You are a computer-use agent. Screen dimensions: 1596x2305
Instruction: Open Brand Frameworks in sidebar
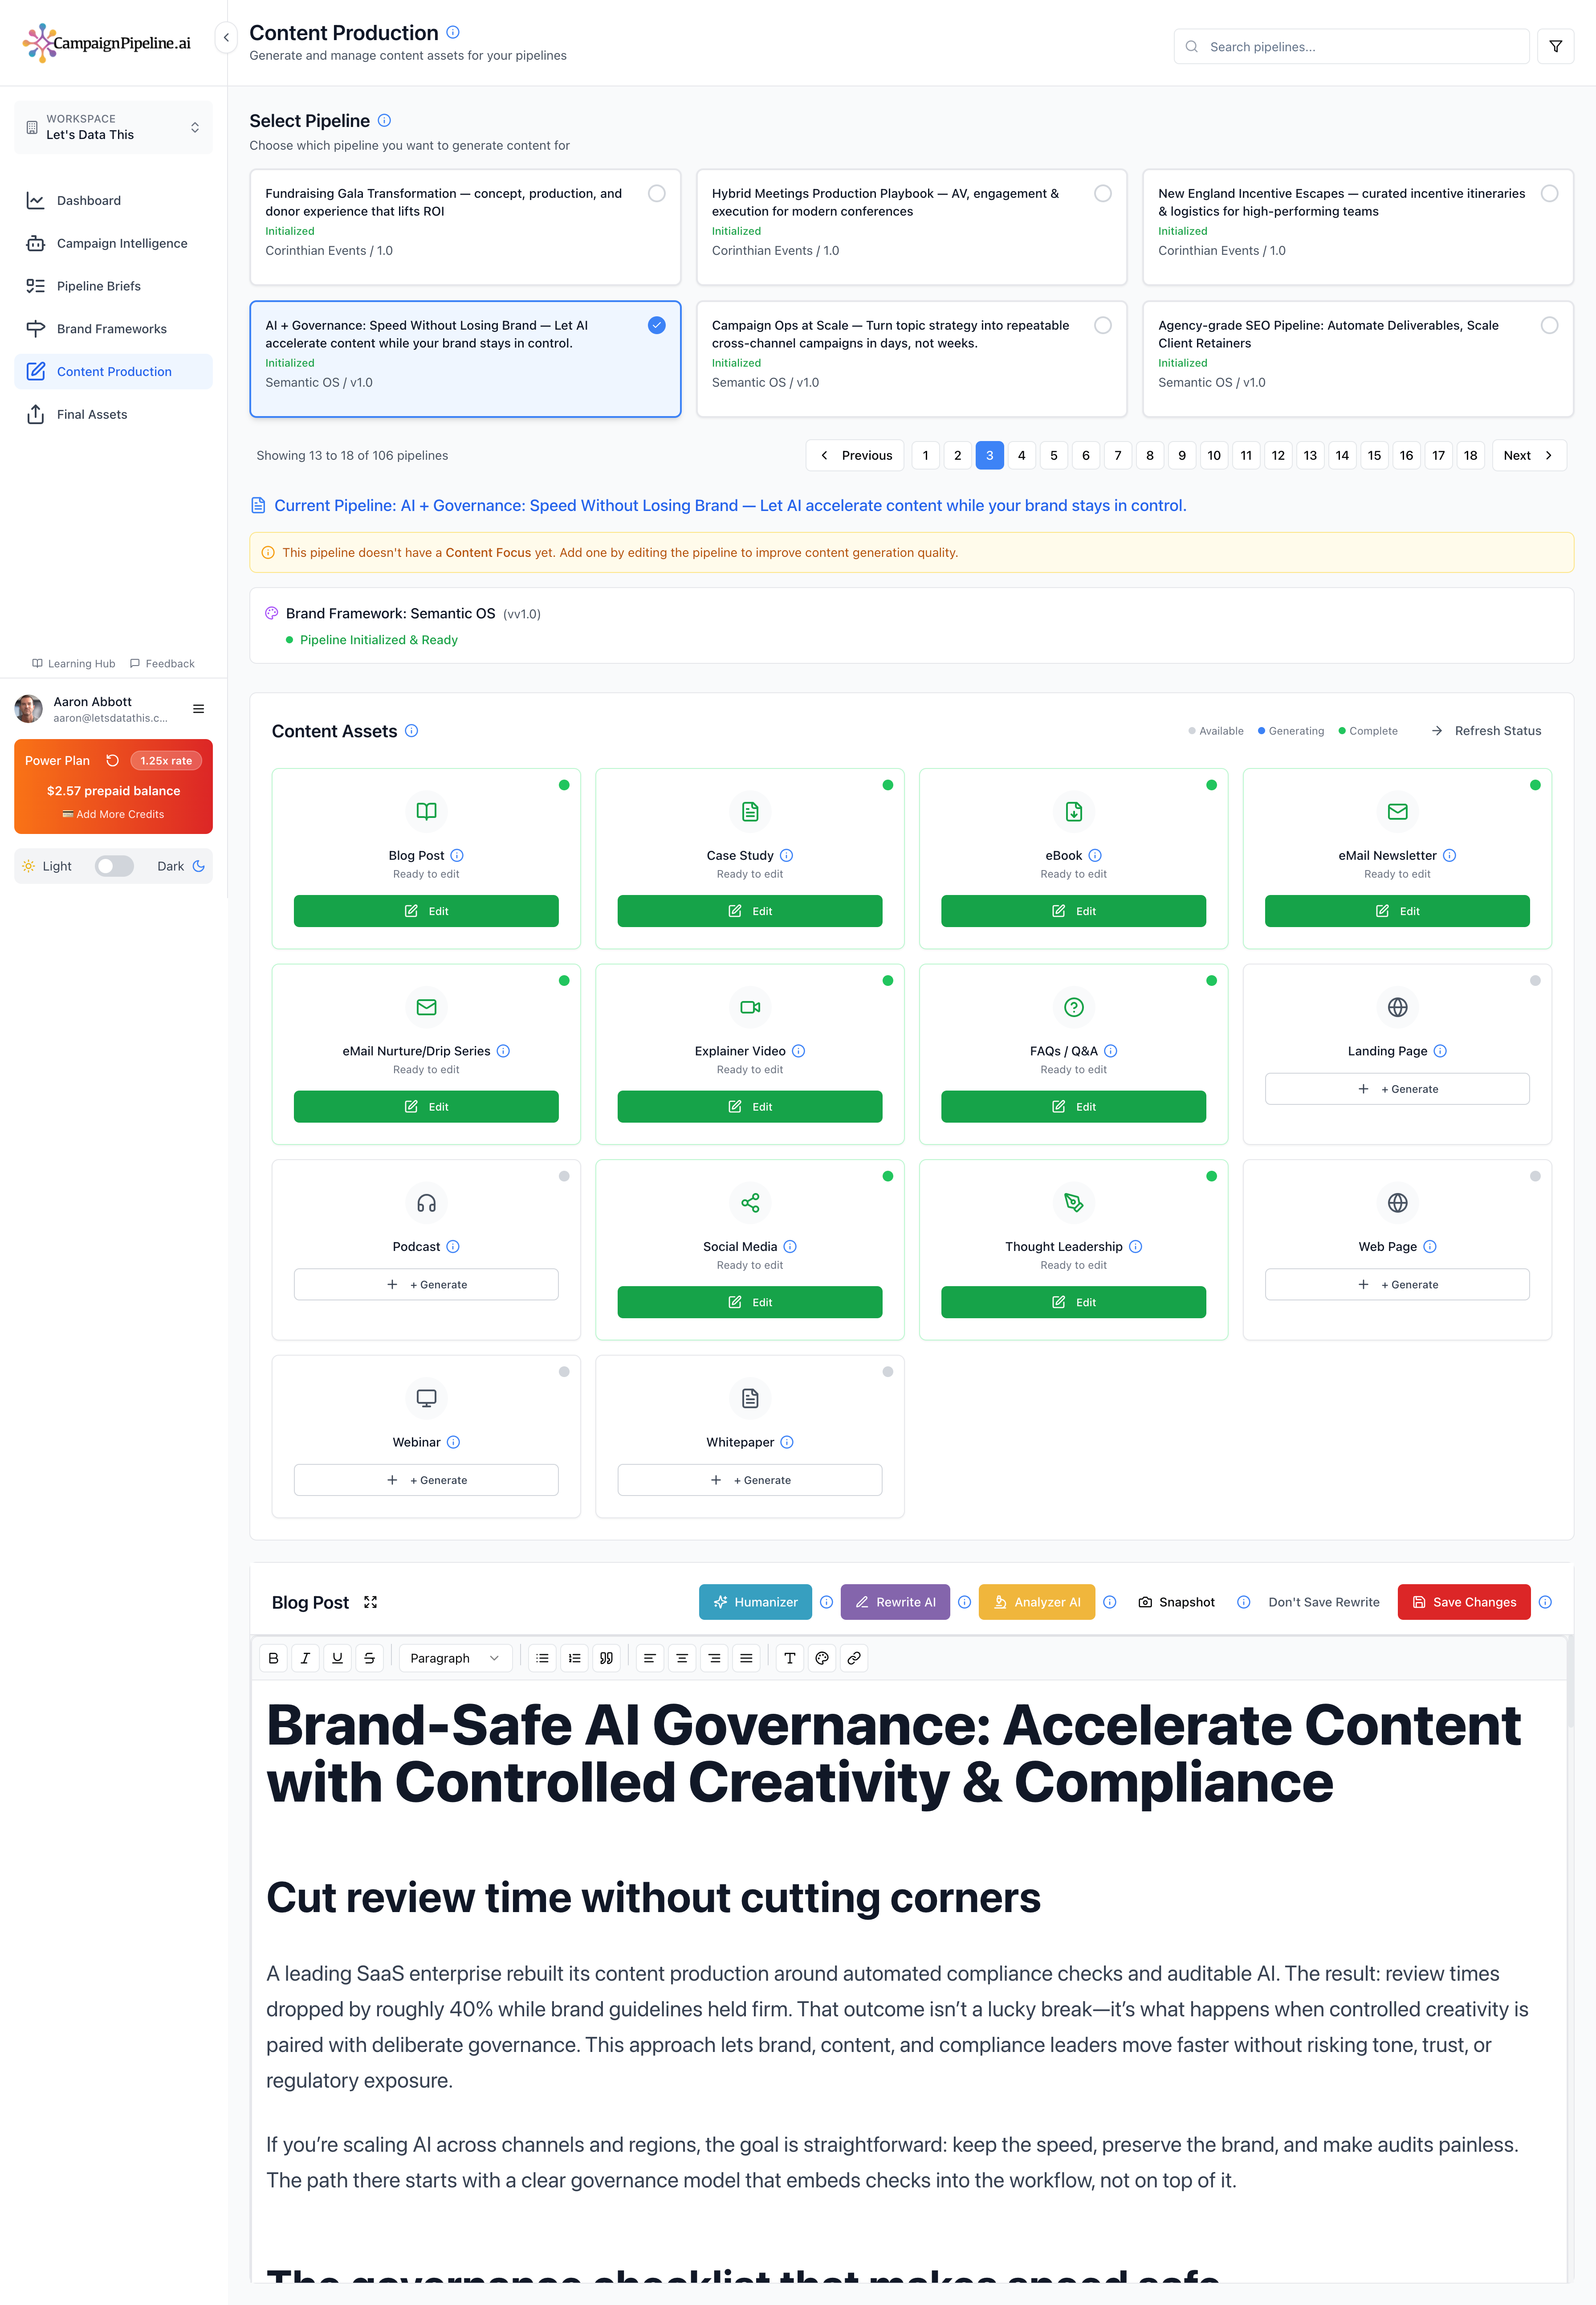tap(113, 329)
